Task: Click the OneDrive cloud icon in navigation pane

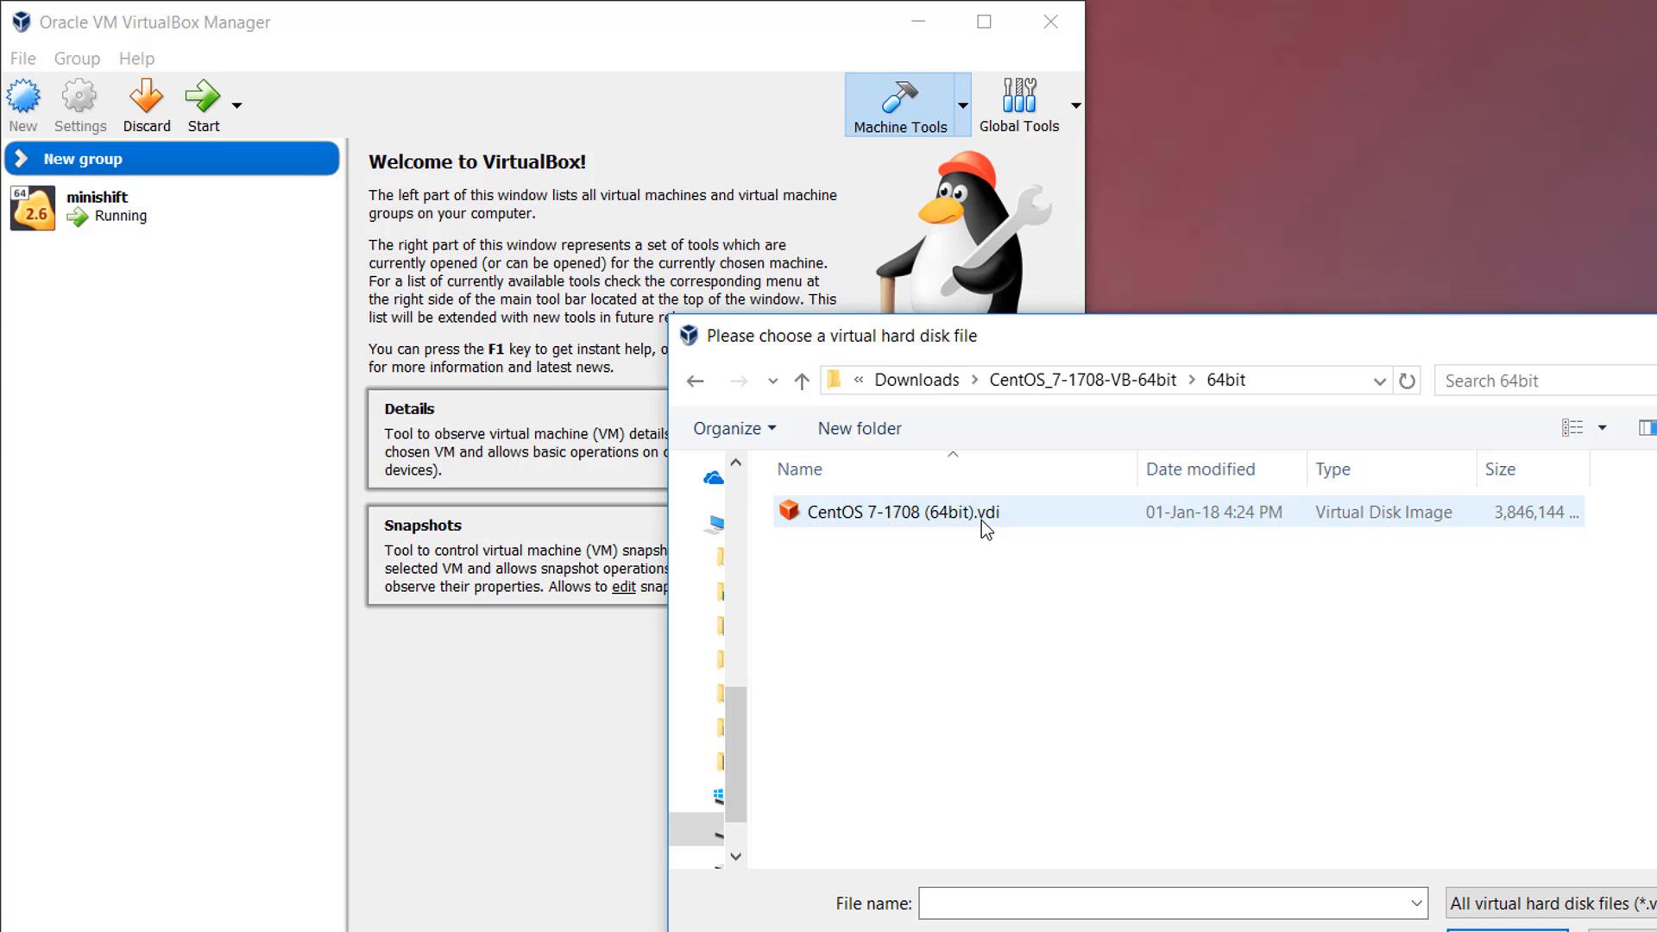Action: pos(713,477)
